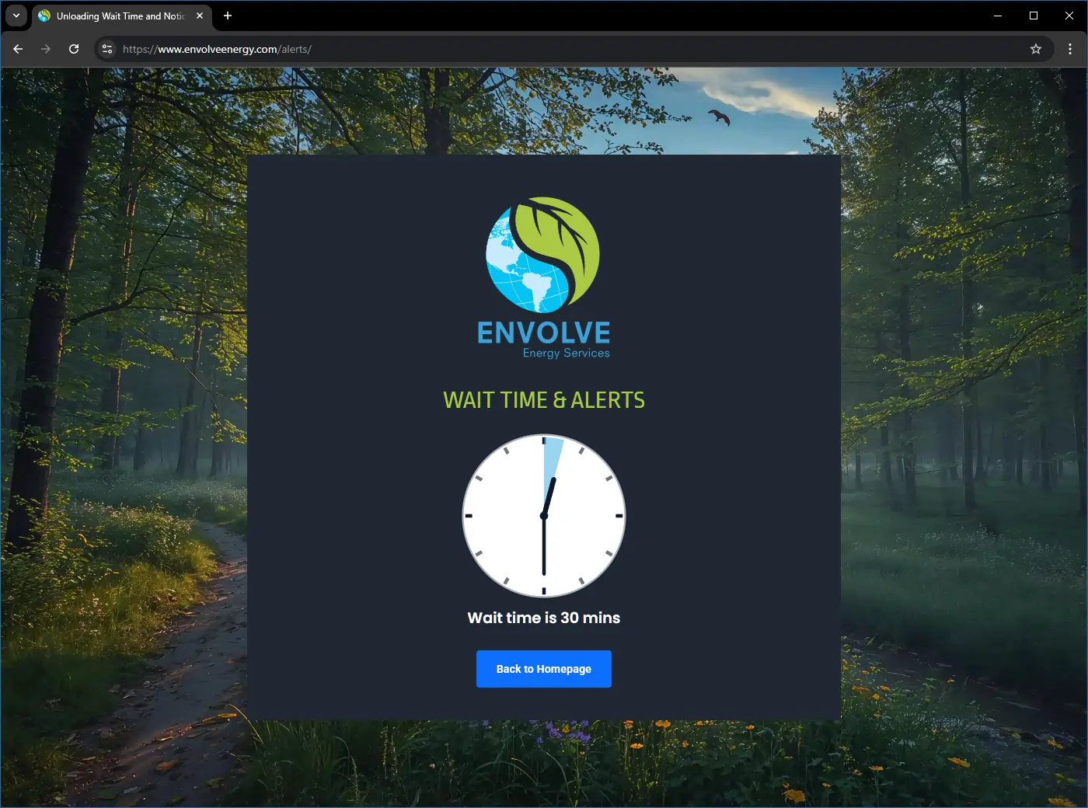Minimize the browser window
Viewport: 1088px width, 808px height.
tap(998, 16)
